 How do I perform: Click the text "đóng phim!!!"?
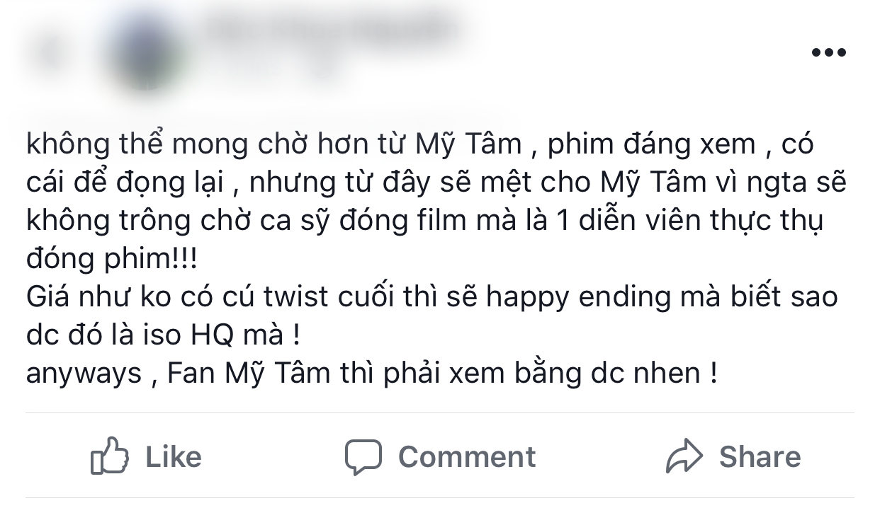(113, 259)
